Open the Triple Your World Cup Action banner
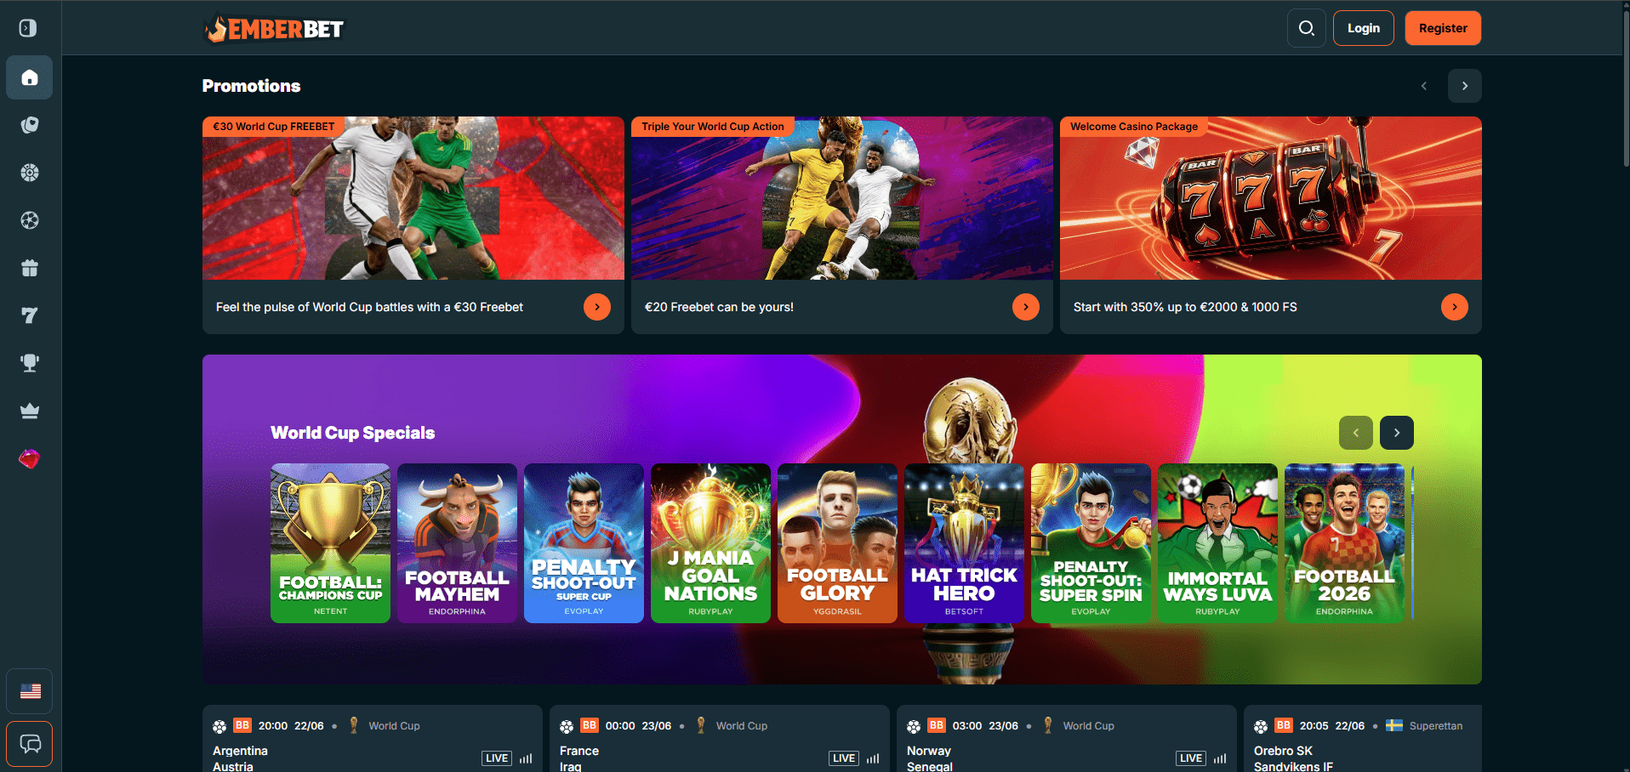Image resolution: width=1630 pixels, height=772 pixels. click(x=842, y=198)
